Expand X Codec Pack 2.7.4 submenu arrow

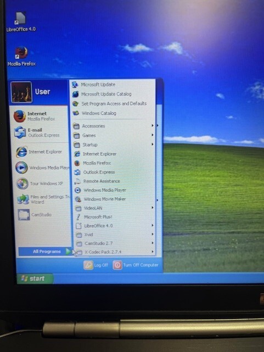[153, 252]
